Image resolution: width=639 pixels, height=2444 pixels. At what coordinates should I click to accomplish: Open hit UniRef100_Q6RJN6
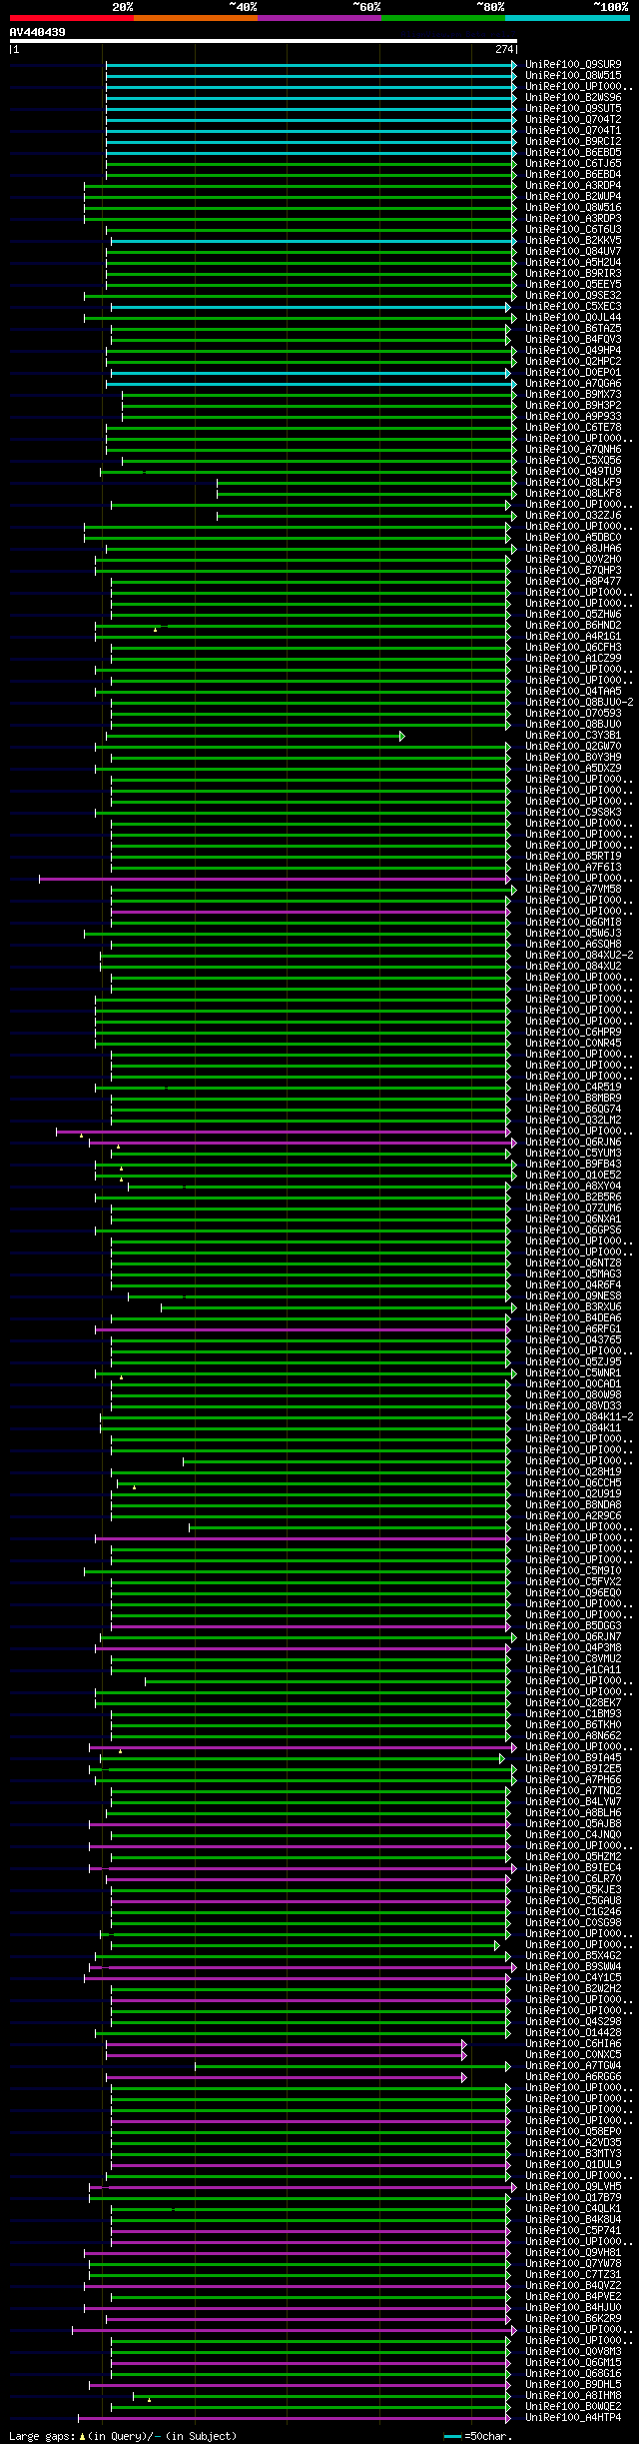pyautogui.click(x=573, y=1143)
